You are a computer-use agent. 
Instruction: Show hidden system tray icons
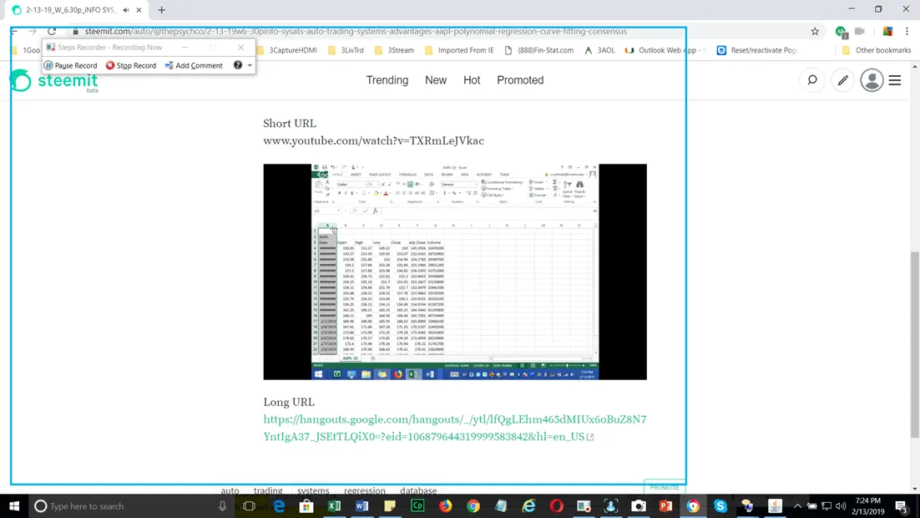797,505
